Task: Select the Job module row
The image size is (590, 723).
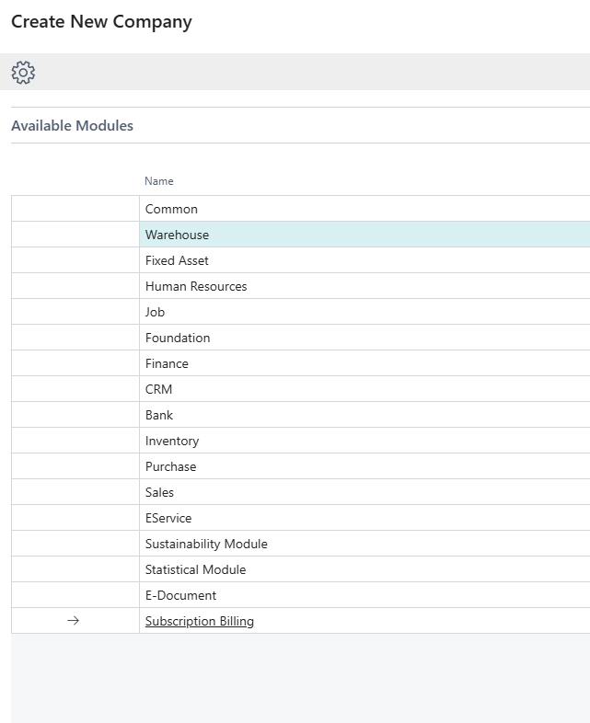Action: pos(155,312)
